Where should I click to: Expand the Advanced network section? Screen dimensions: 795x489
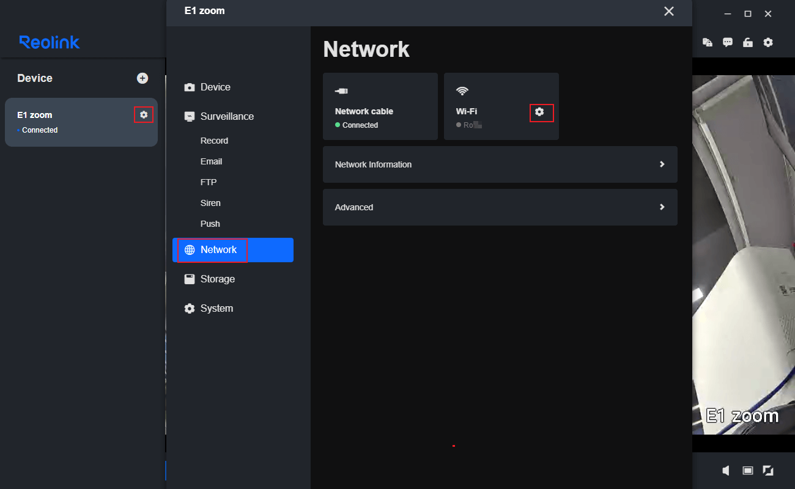500,207
